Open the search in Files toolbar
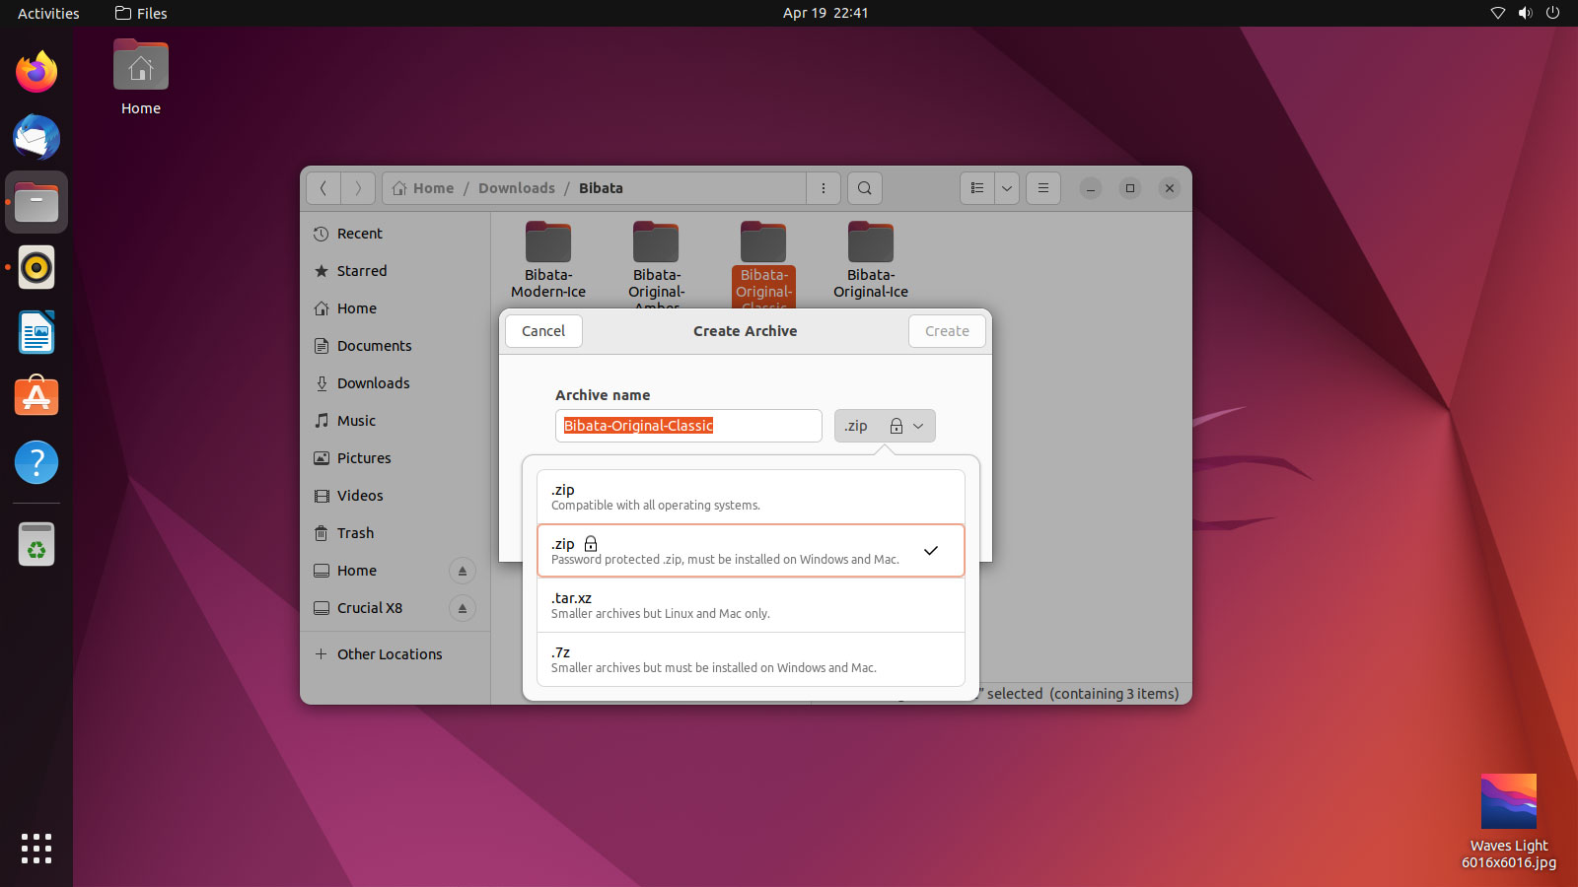The width and height of the screenshot is (1578, 887). tap(864, 188)
